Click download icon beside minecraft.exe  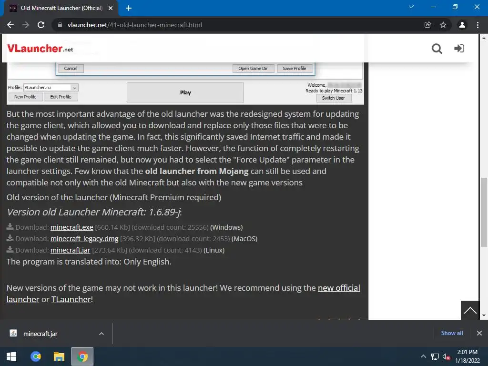click(x=10, y=226)
